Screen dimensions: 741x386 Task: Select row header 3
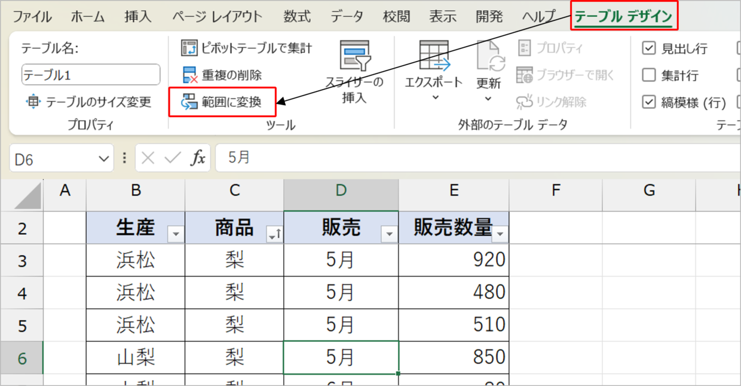click(22, 261)
